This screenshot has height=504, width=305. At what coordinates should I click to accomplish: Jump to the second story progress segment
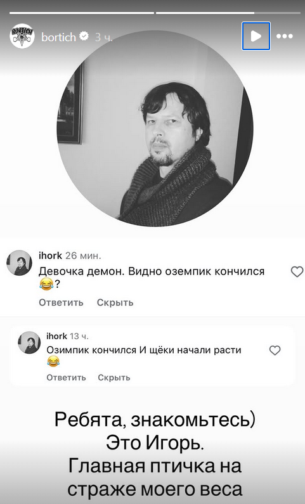click(228, 13)
